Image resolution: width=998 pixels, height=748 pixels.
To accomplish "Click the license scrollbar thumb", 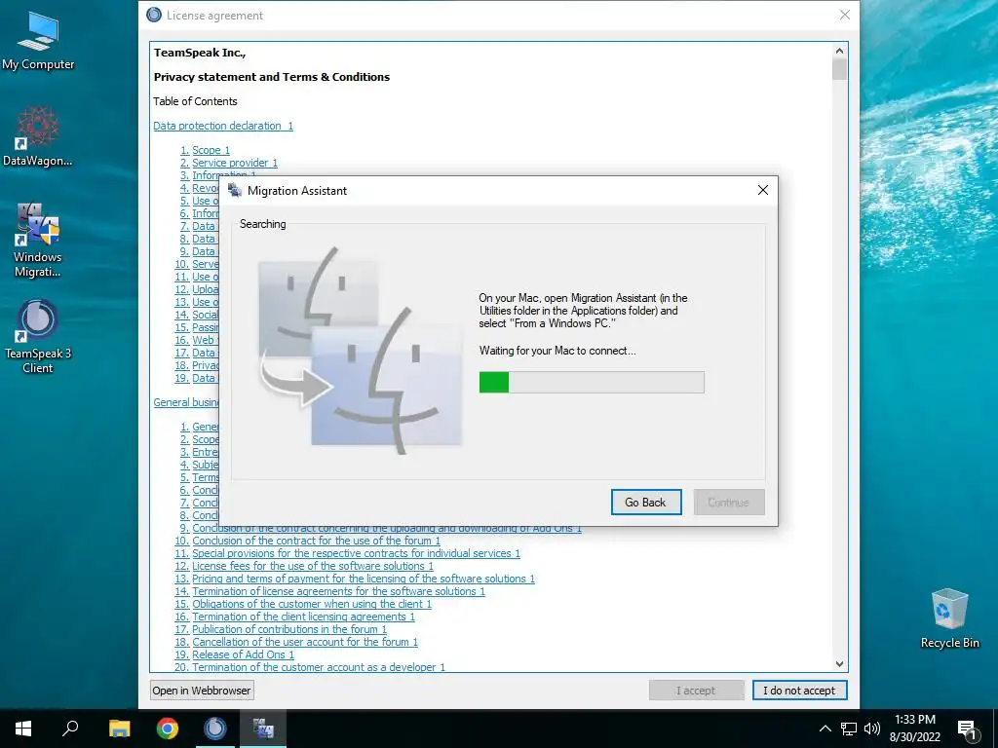I will [839, 69].
